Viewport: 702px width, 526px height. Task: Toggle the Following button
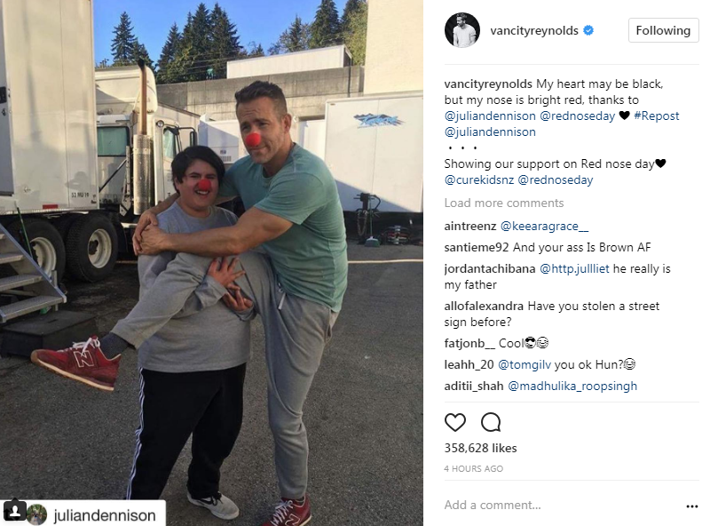pyautogui.click(x=663, y=30)
